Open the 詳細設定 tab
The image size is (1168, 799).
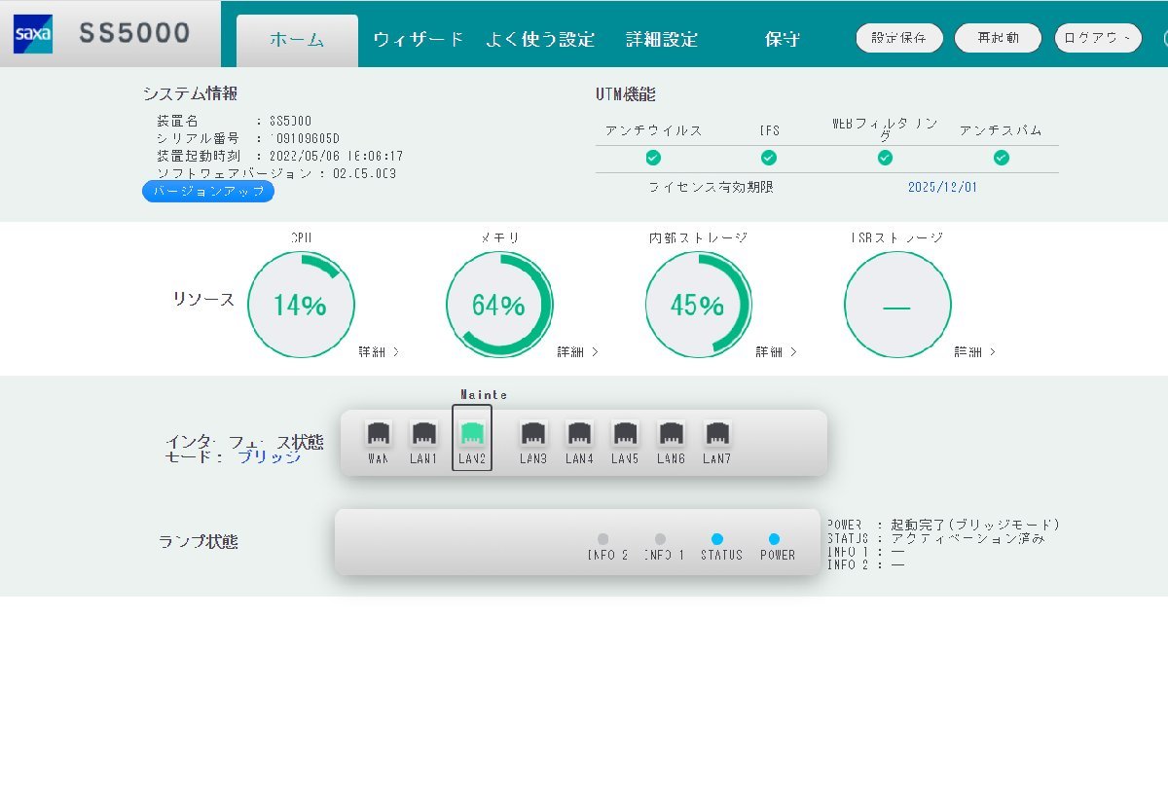coord(662,40)
